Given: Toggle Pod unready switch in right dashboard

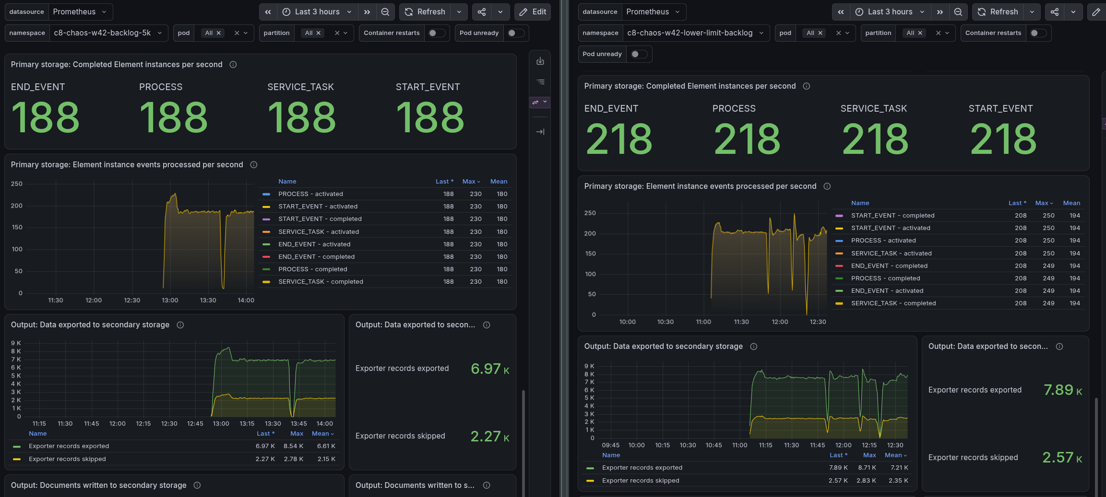Looking at the screenshot, I should point(639,54).
